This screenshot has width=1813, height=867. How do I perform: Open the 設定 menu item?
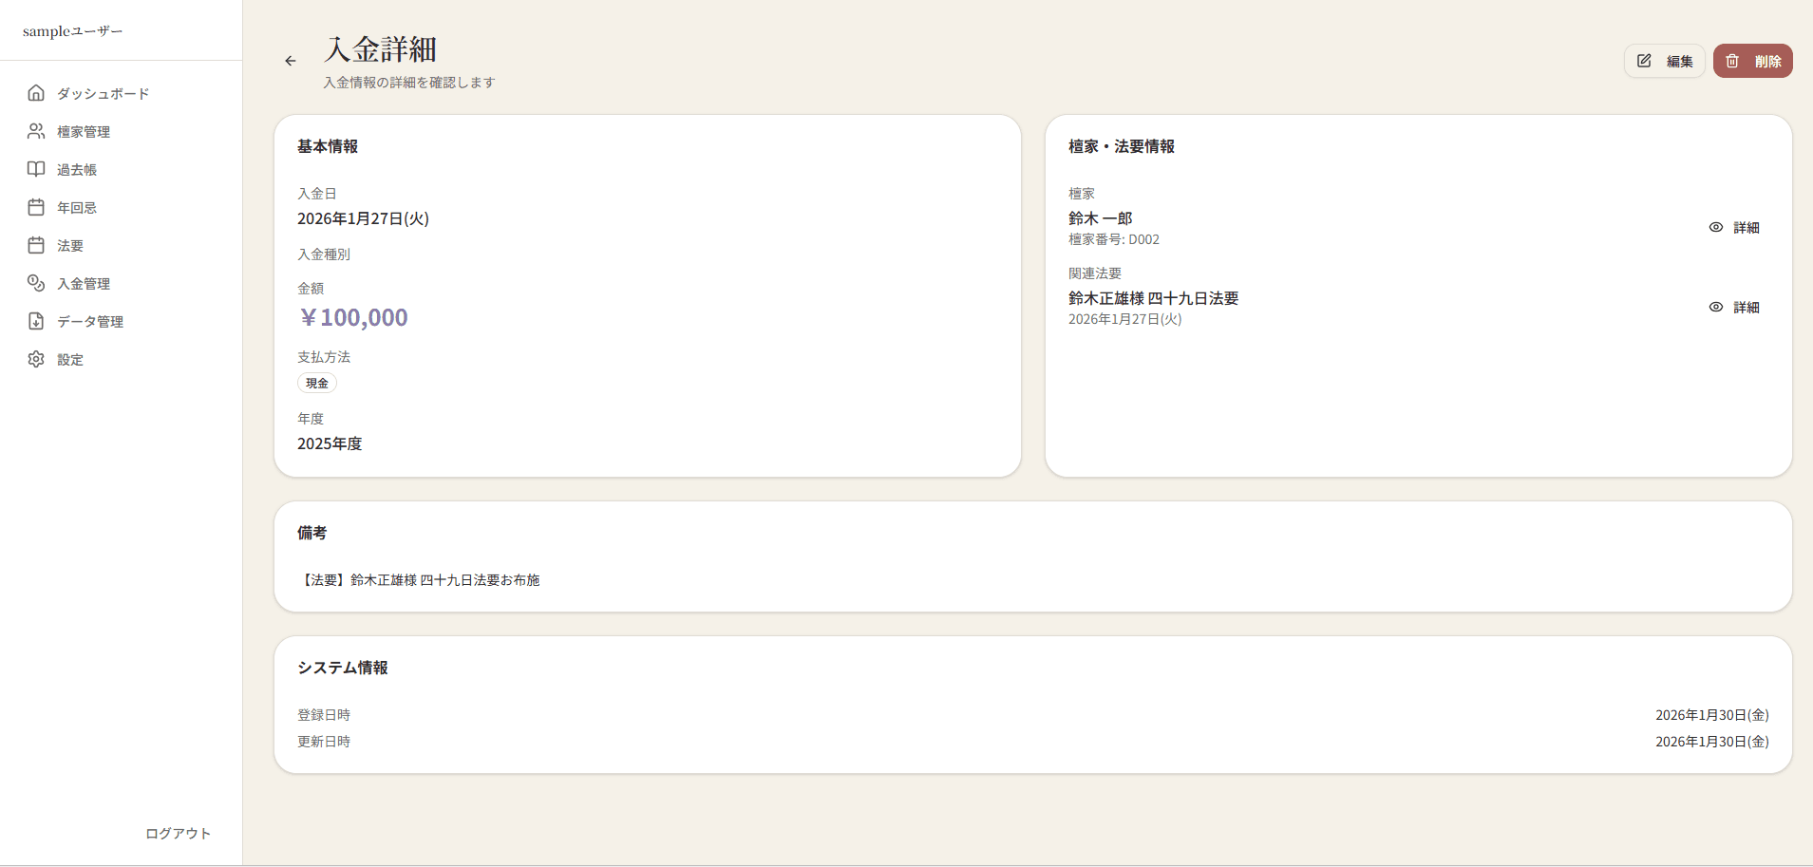(x=70, y=360)
